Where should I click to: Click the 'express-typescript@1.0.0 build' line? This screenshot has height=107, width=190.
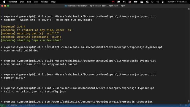pyautogui.click(x=78, y=61)
